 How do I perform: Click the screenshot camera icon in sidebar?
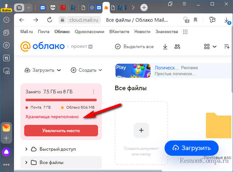point(6,71)
